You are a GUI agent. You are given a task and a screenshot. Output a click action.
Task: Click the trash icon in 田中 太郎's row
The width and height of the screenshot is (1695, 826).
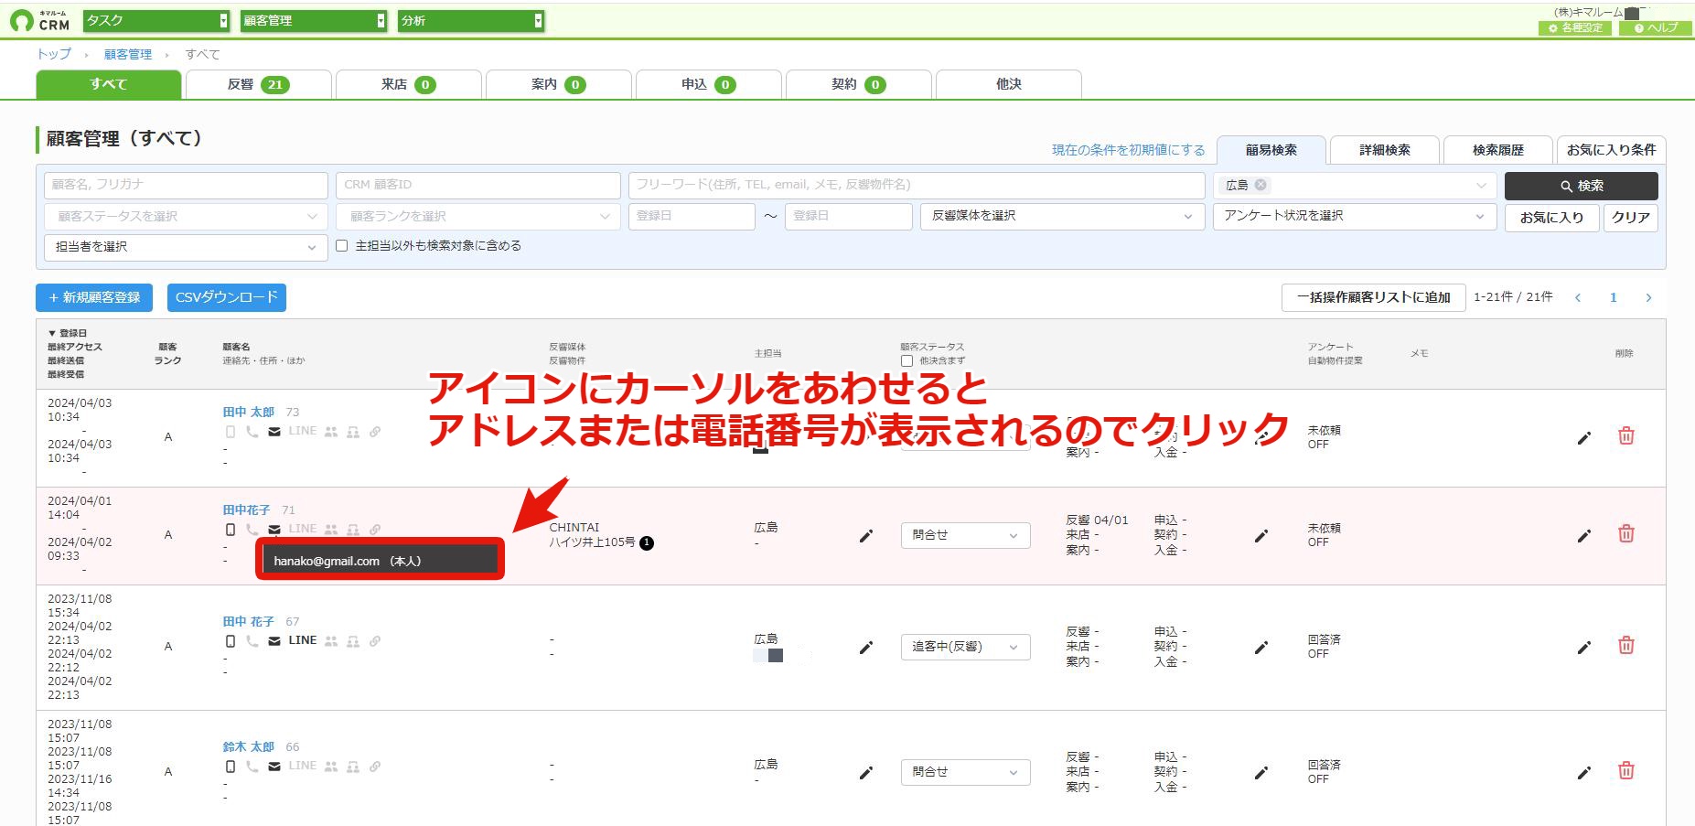1625,435
